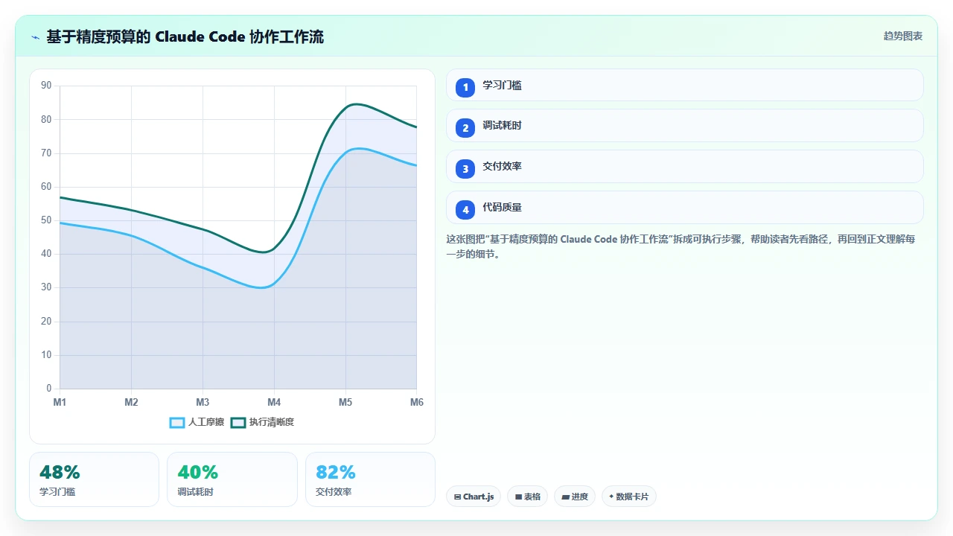This screenshot has height=536, width=953.
Task: Click the title 基于精度预算的 Claude Code 协作工作流
Action: tap(185, 36)
